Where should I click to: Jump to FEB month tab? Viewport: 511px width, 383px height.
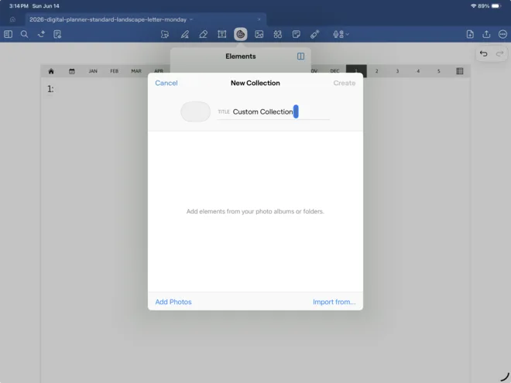coord(114,71)
